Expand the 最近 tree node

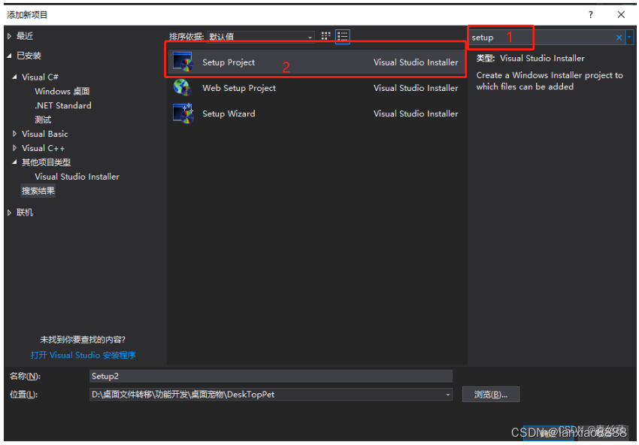coord(9,36)
